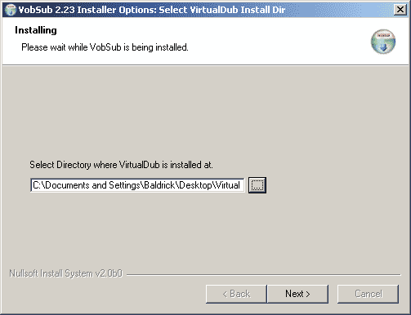Click the Next button to continue
Image resolution: width=411 pixels, height=315 pixels.
coord(297,294)
